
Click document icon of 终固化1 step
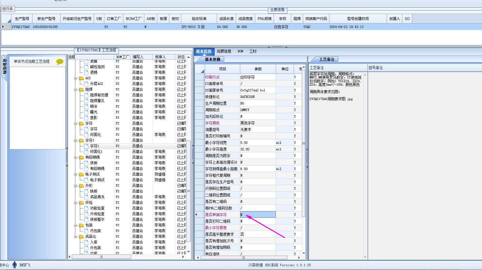[86, 152]
